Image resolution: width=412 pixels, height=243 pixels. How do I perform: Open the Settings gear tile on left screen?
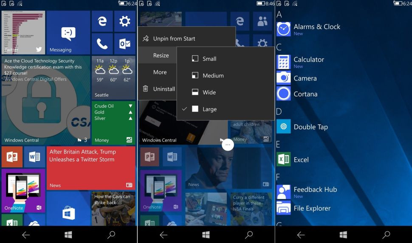click(x=125, y=21)
